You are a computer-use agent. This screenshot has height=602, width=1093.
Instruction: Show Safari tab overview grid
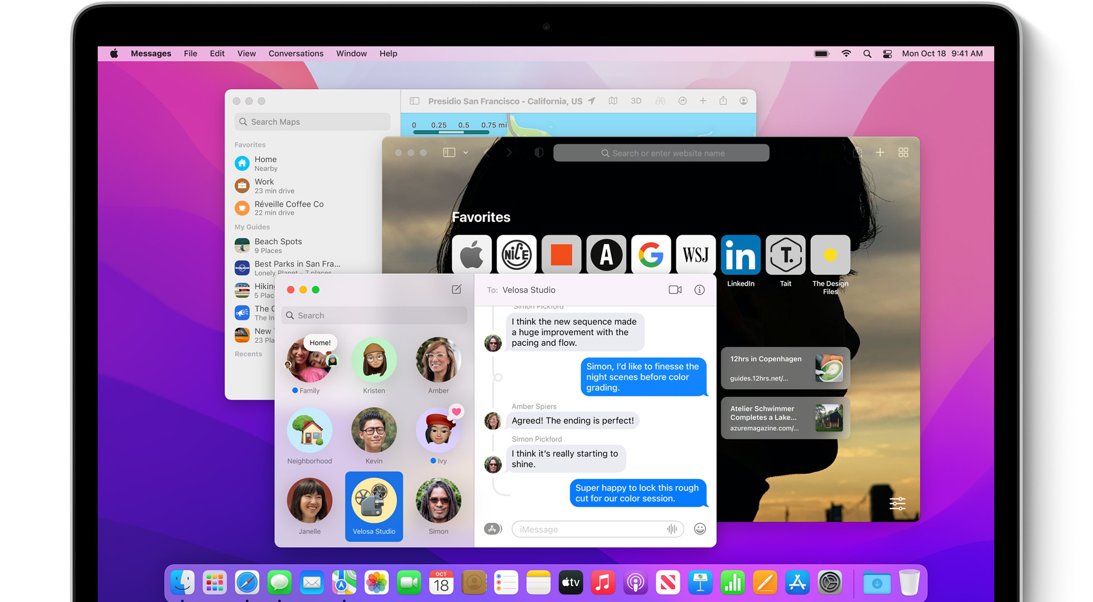click(903, 153)
